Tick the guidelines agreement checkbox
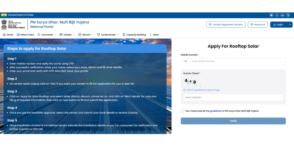The width and height of the screenshot is (294, 165). pyautogui.click(x=182, y=111)
